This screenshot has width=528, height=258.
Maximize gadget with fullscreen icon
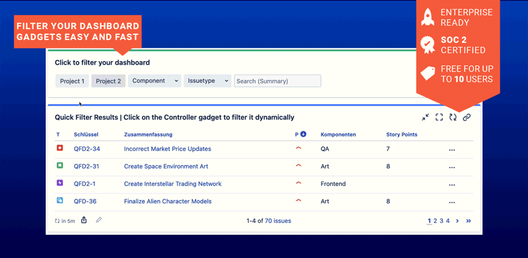pos(439,117)
